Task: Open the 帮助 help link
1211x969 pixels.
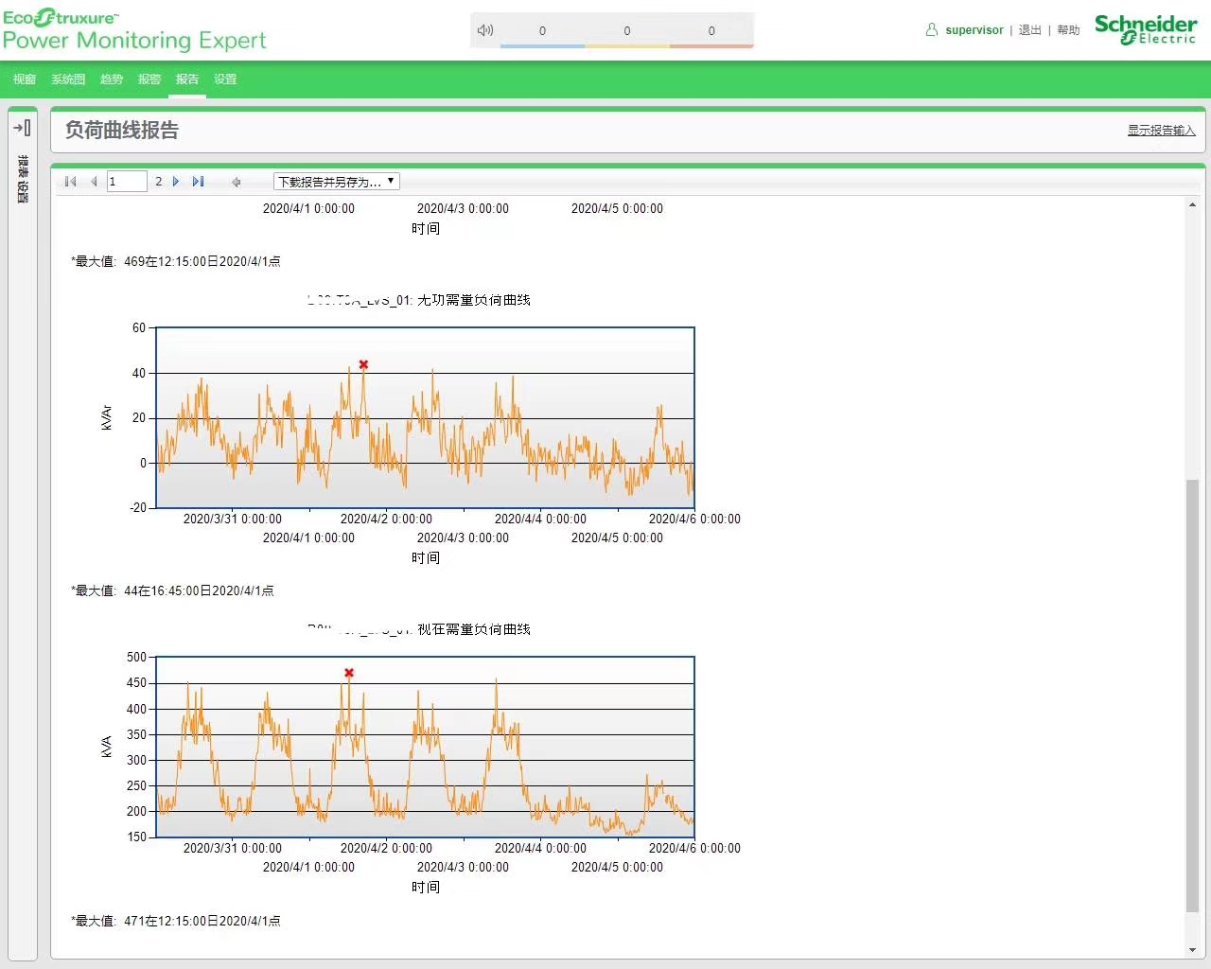Action: (1068, 30)
